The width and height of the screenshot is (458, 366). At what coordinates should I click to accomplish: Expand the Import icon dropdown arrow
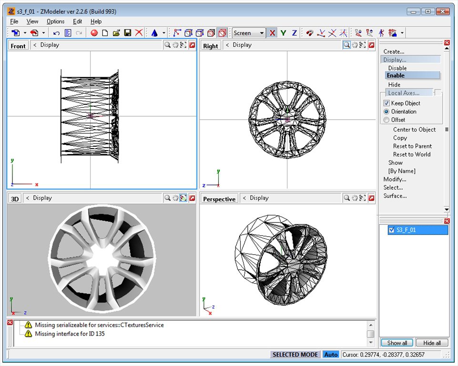click(x=25, y=33)
